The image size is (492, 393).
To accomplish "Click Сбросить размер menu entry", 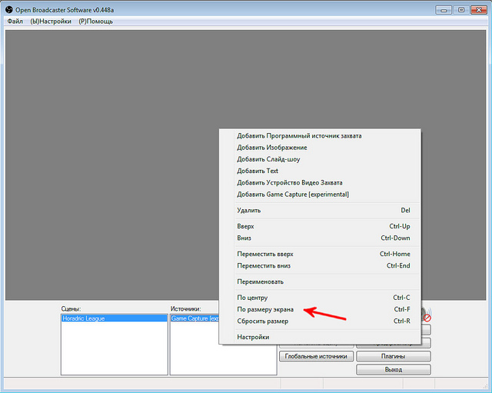I will (263, 321).
